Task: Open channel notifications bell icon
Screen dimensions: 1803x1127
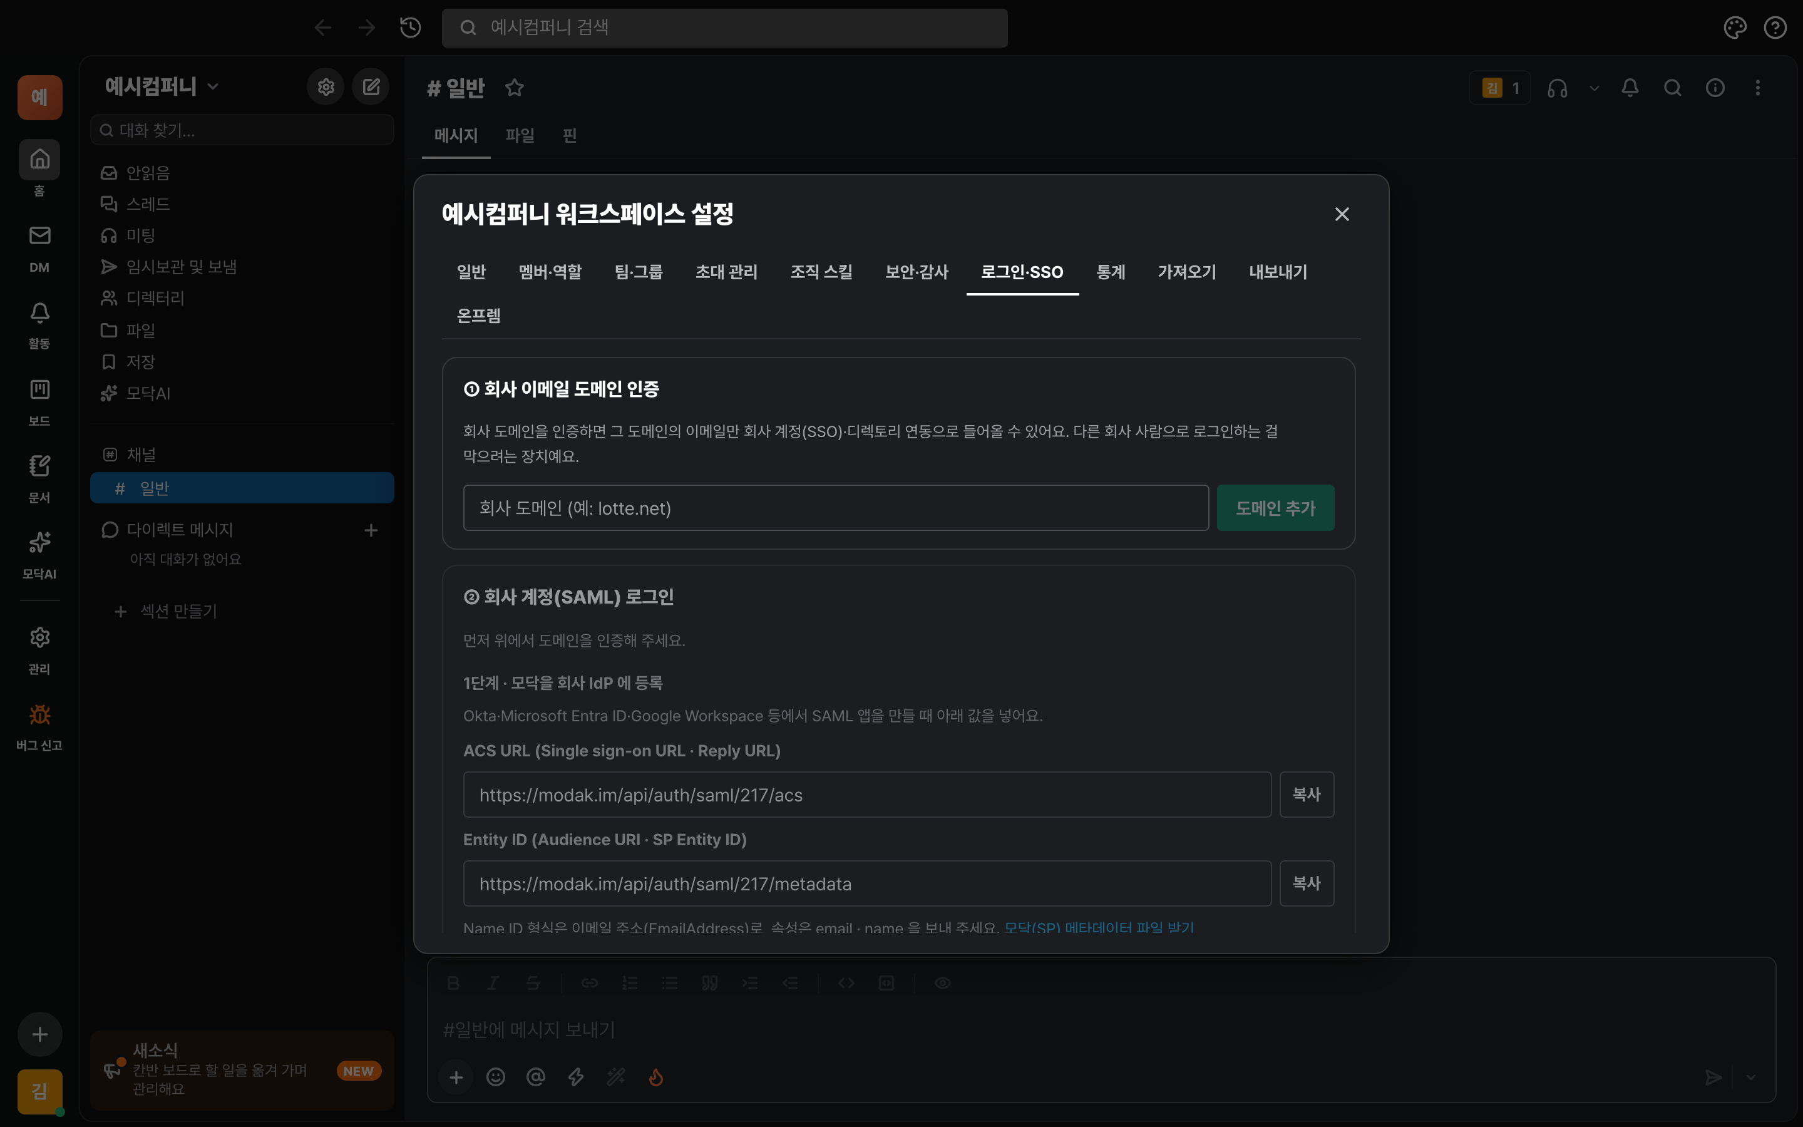Action: click(1630, 88)
